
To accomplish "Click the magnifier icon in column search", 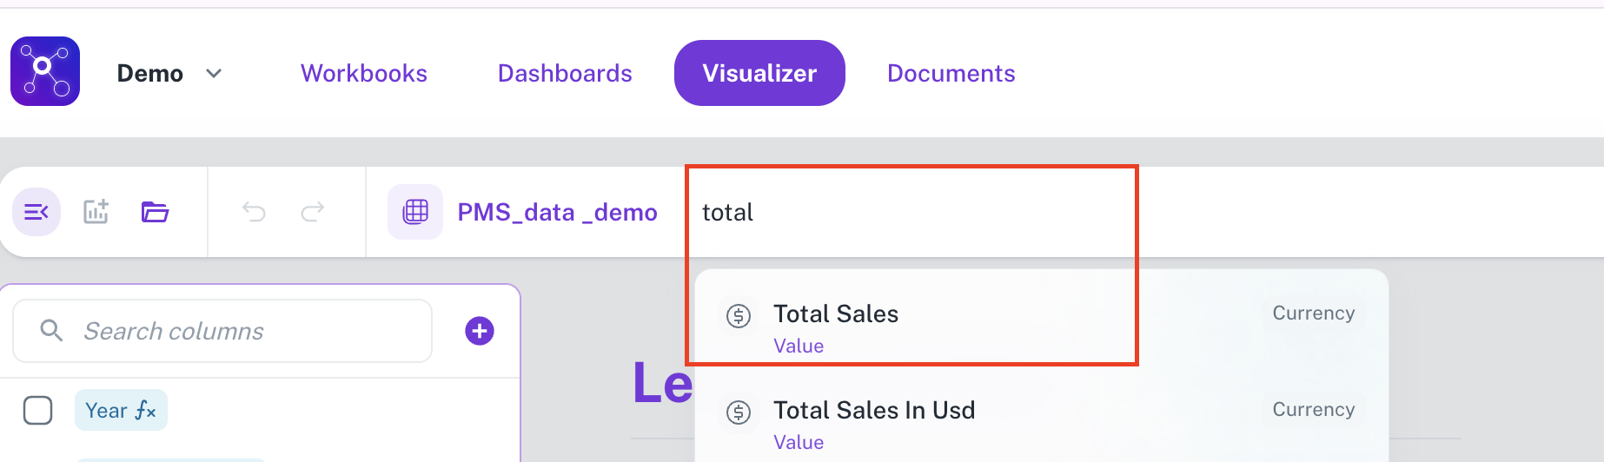I will pyautogui.click(x=51, y=331).
